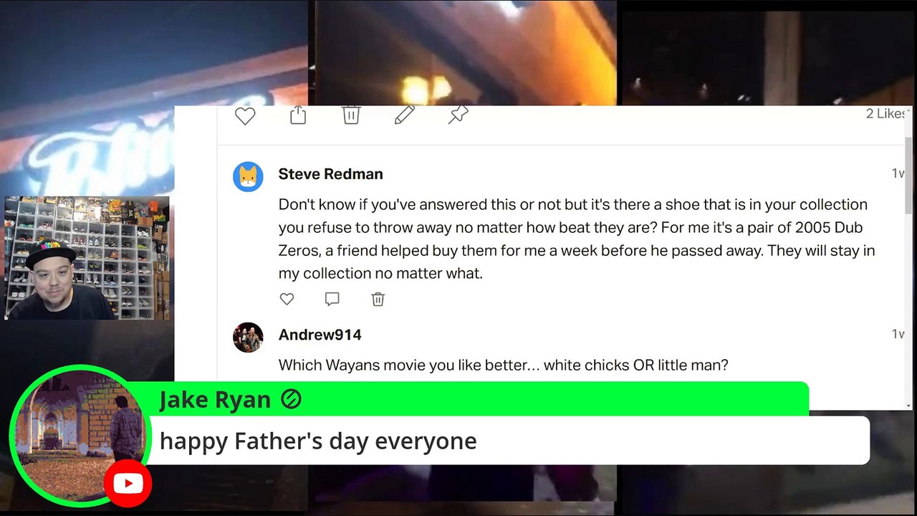The height and width of the screenshot is (516, 917).
Task: Like the post with the heart icon in the top toolbar
Action: pyautogui.click(x=245, y=116)
